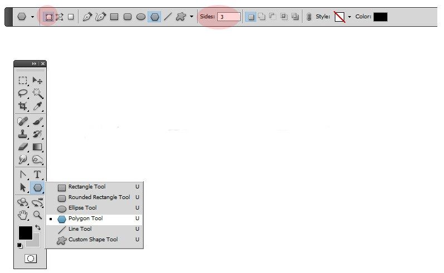The image size is (444, 273).
Task: Select the Magic Wand tool
Action: point(37,93)
